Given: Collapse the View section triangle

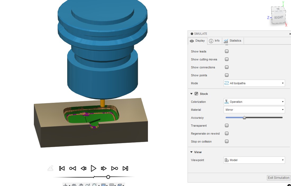Looking at the screenshot, I should coord(191,152).
